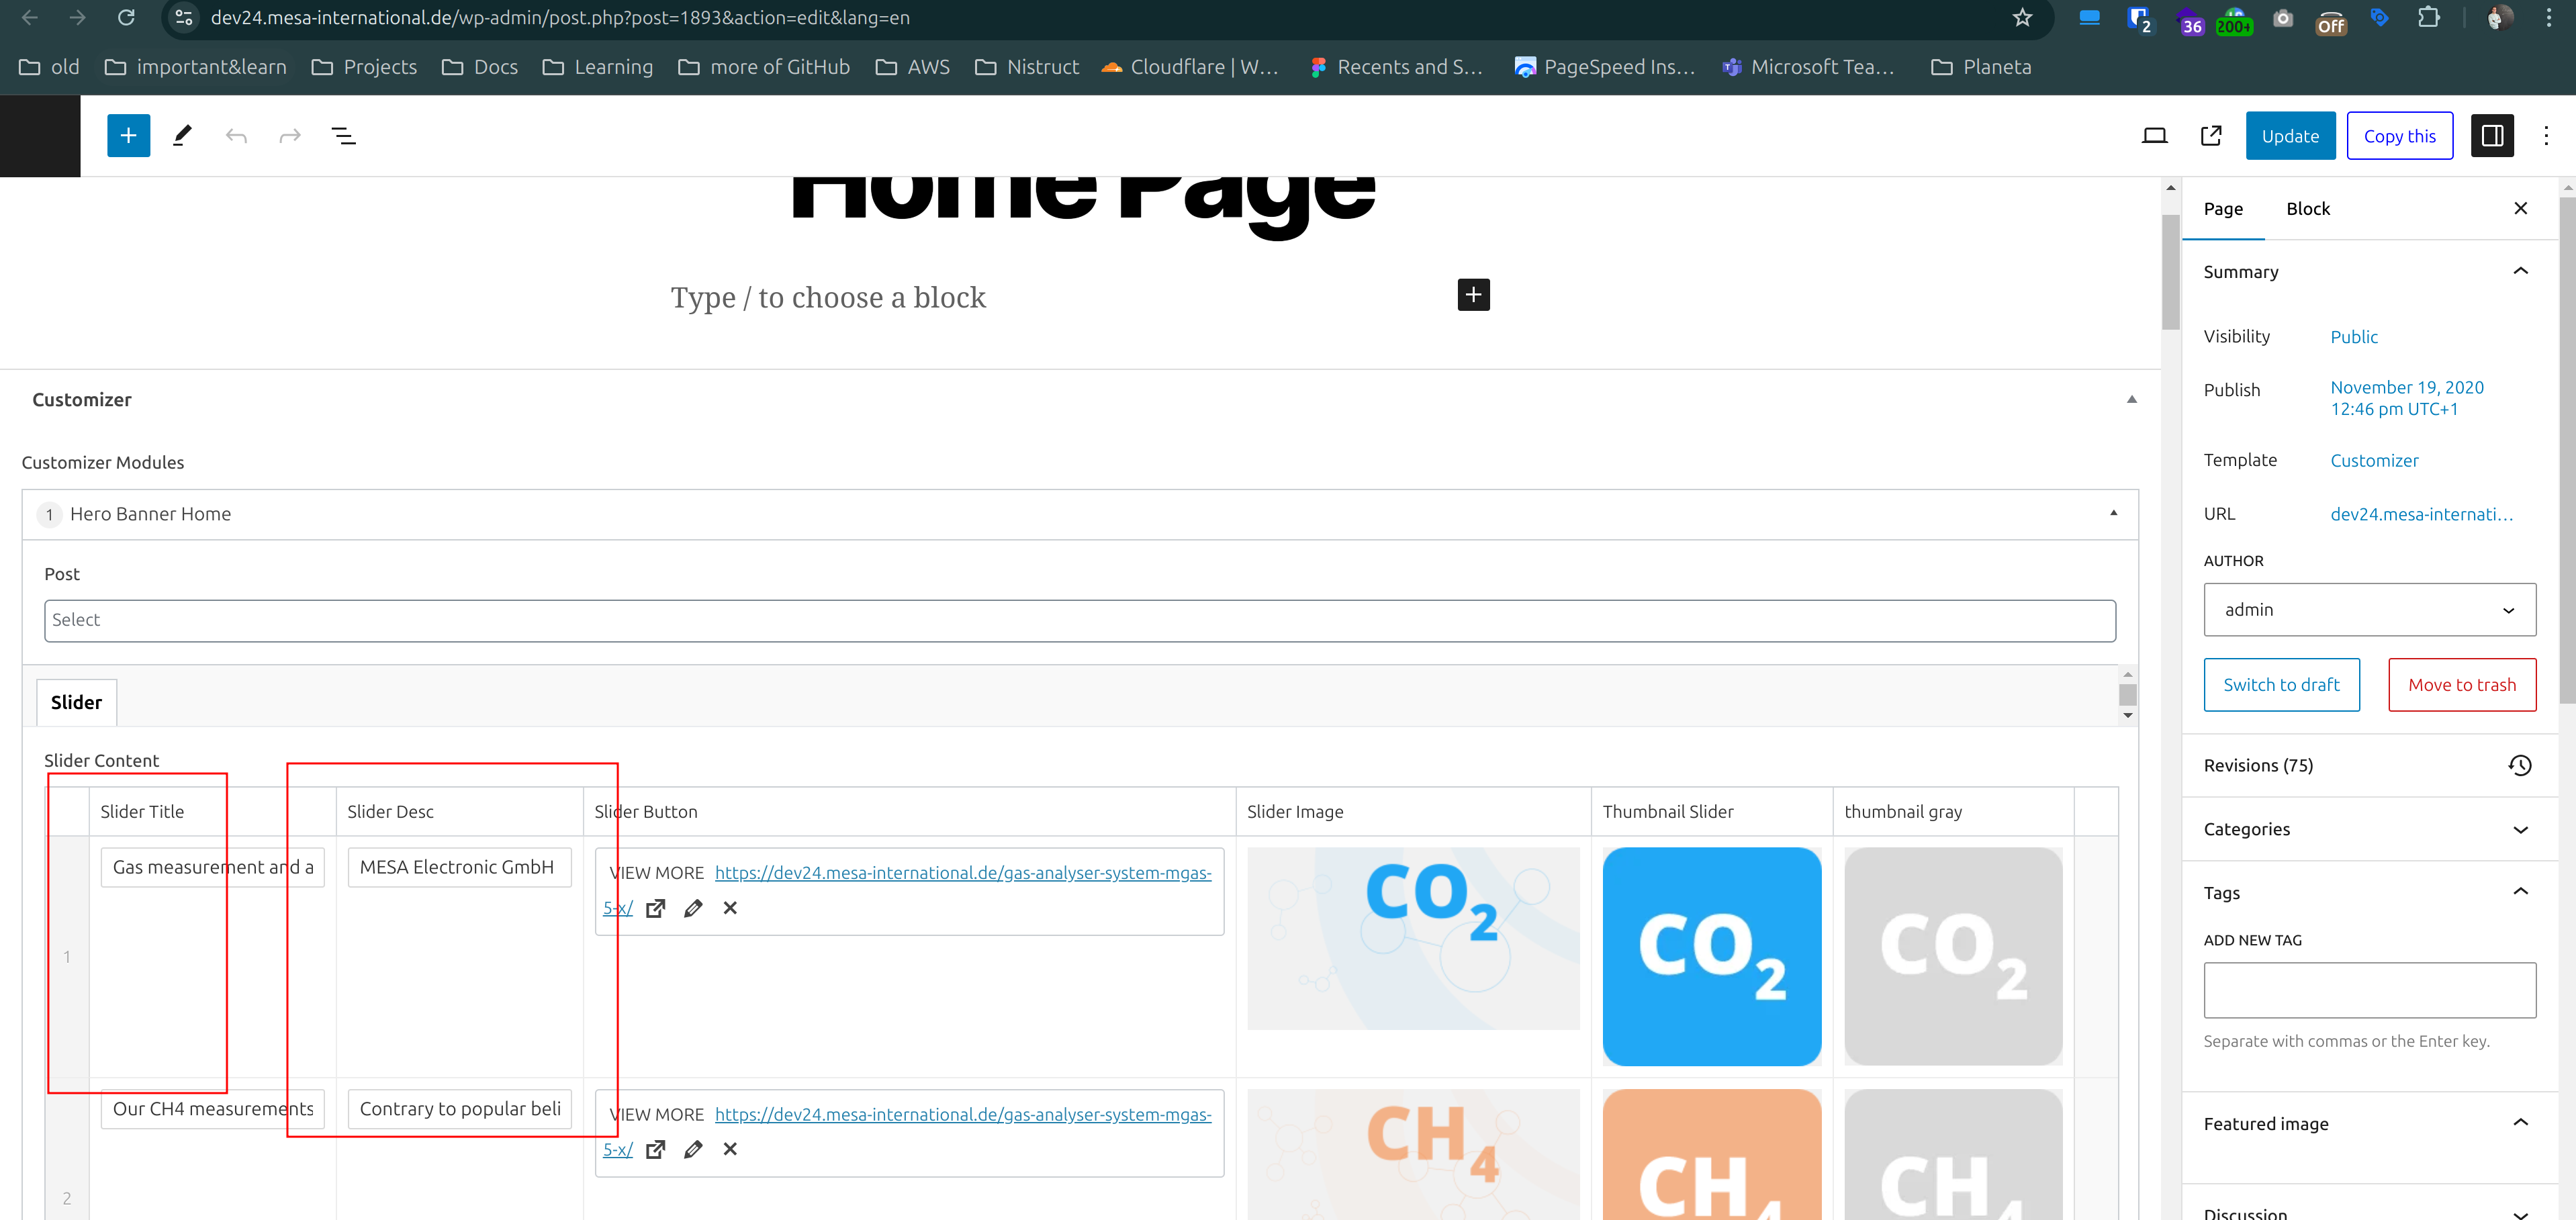Collapse the Featured image panel
Image resolution: width=2576 pixels, height=1220 pixels.
coord(2520,1123)
